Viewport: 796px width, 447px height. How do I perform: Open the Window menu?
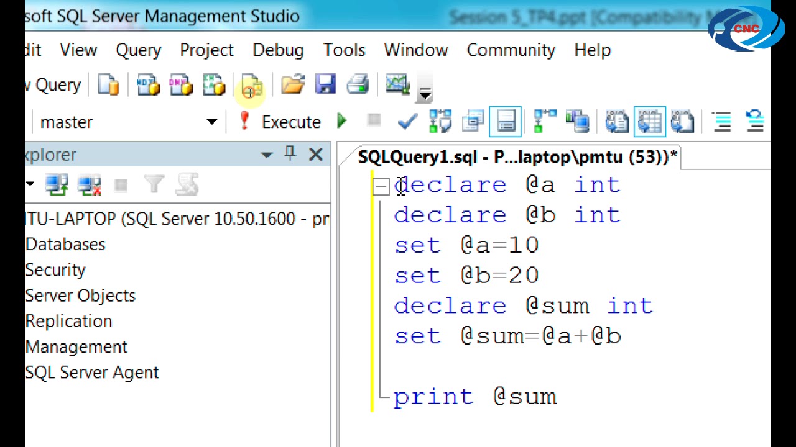coord(416,50)
